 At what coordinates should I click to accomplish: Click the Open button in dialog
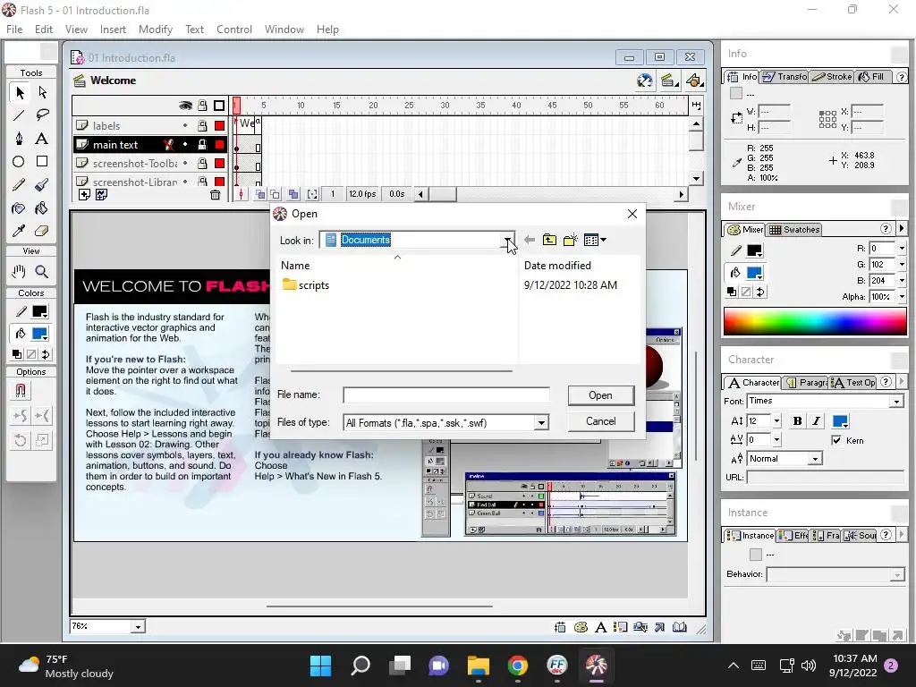pyautogui.click(x=600, y=395)
